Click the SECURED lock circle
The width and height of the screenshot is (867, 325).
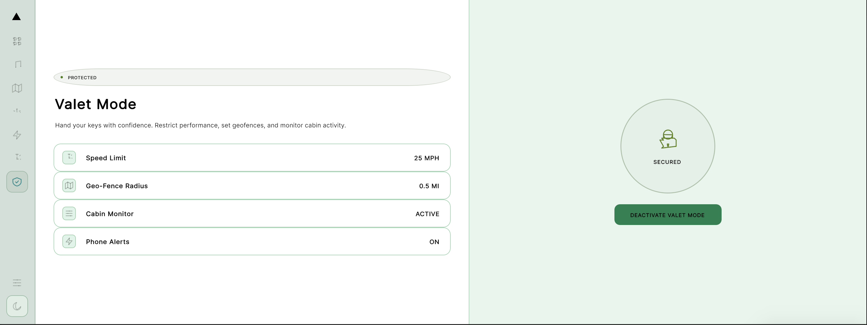click(667, 146)
